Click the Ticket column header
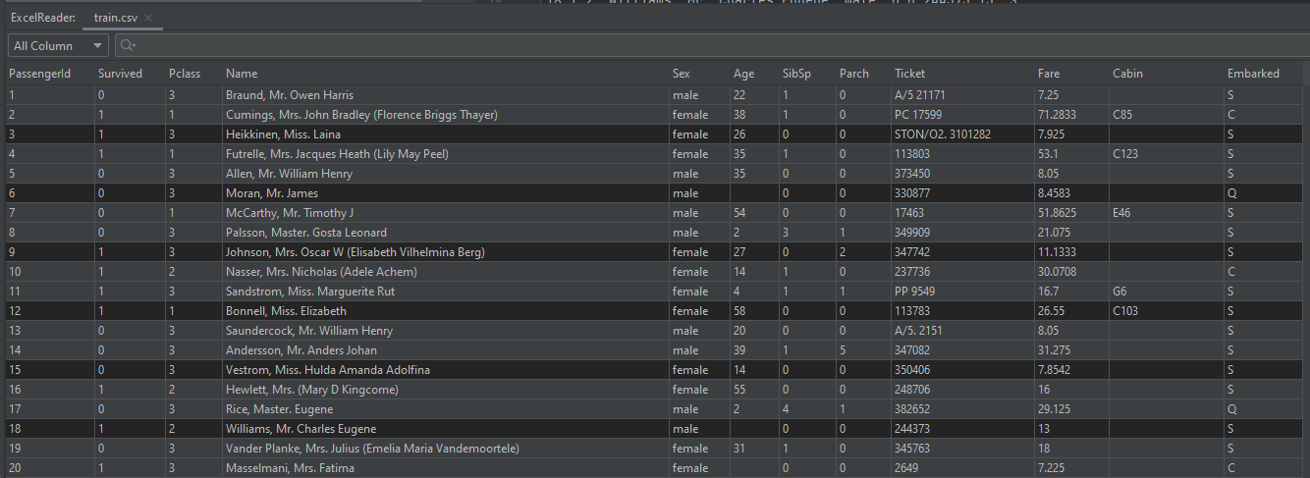Screen dimensions: 1310x478 (909, 74)
